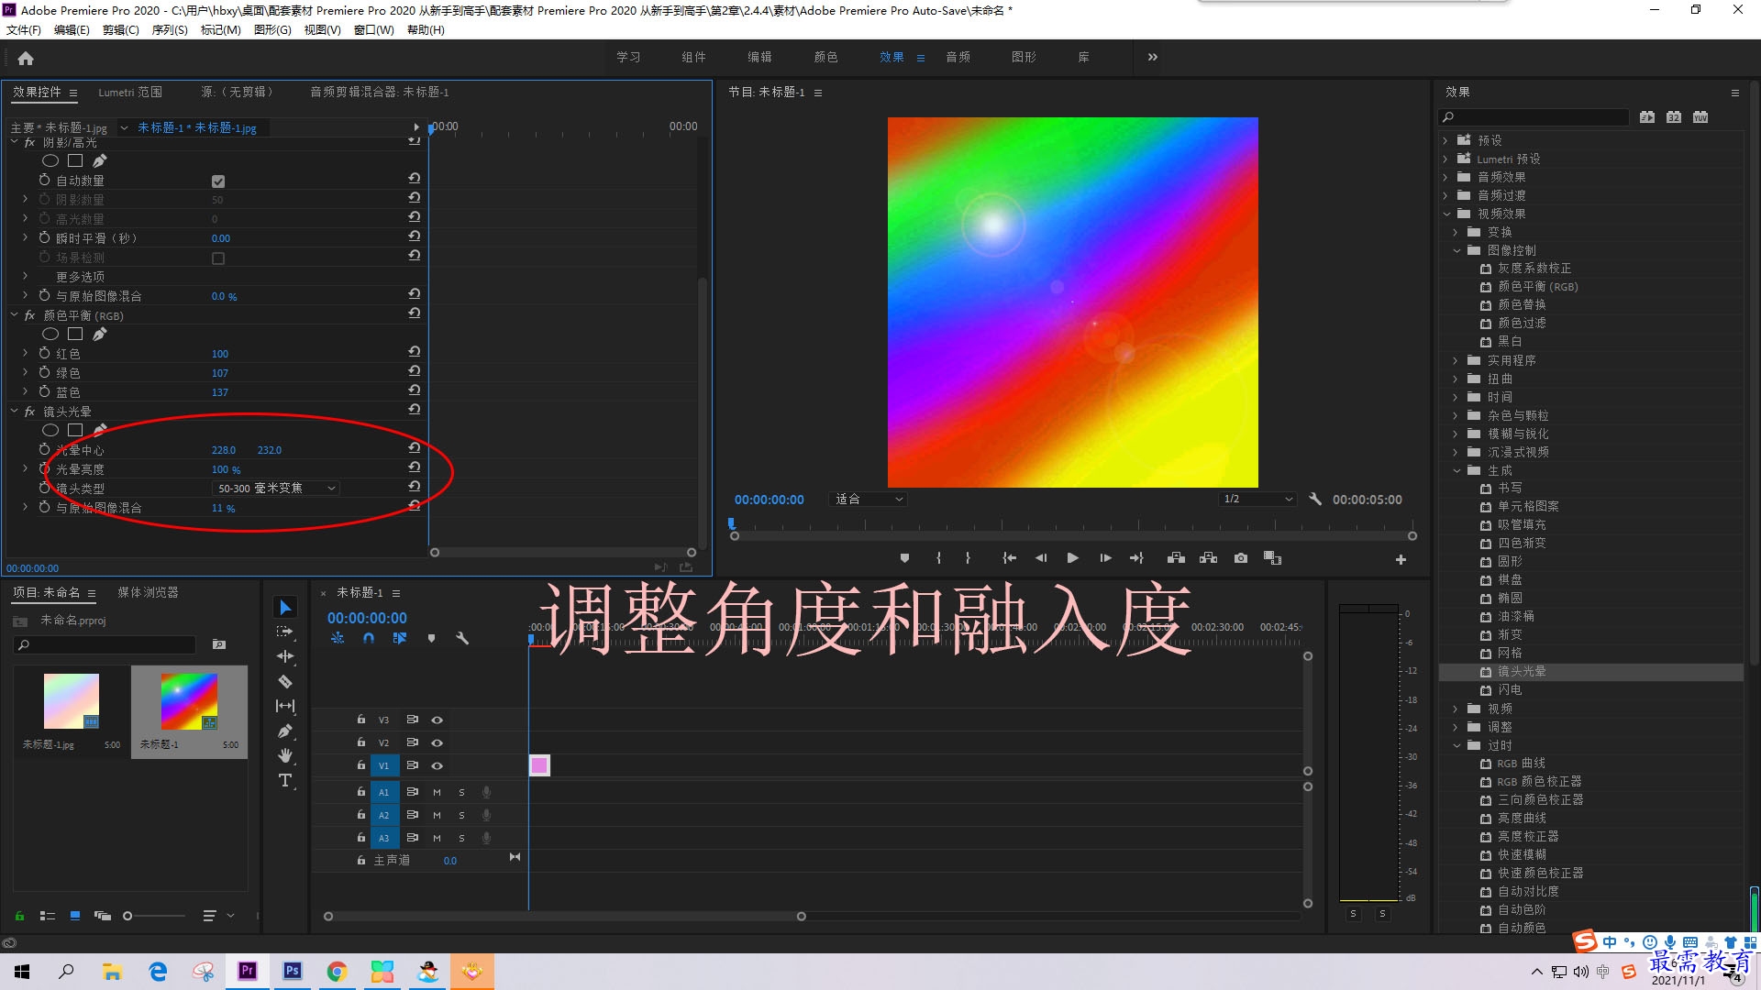Select the Track Select Forward tool
Screen dimensions: 1761x990
tap(285, 632)
